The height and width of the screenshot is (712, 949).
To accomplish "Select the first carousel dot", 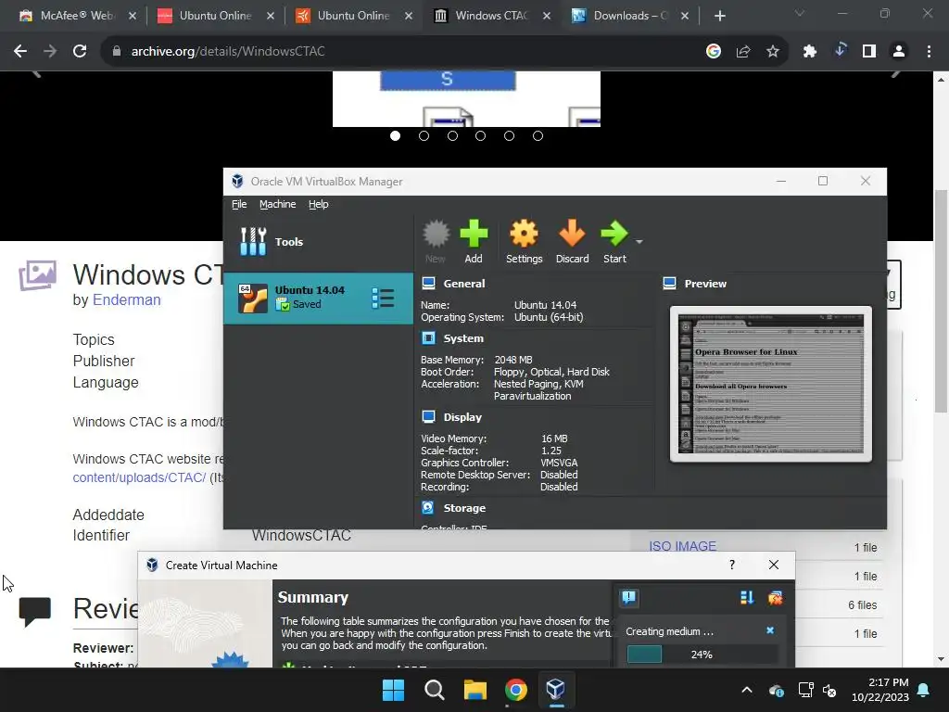I will coord(395,135).
